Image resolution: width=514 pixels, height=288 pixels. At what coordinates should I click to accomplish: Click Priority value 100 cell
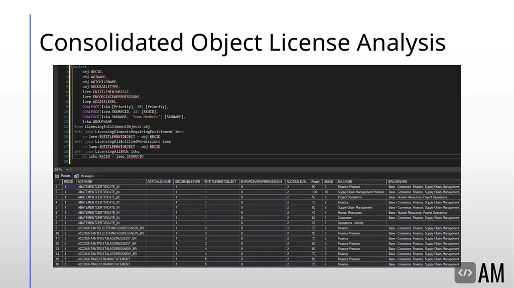pos(316,192)
